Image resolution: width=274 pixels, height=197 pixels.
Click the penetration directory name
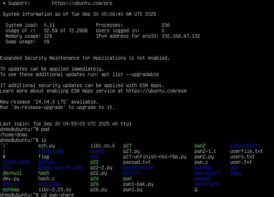click(x=138, y=168)
